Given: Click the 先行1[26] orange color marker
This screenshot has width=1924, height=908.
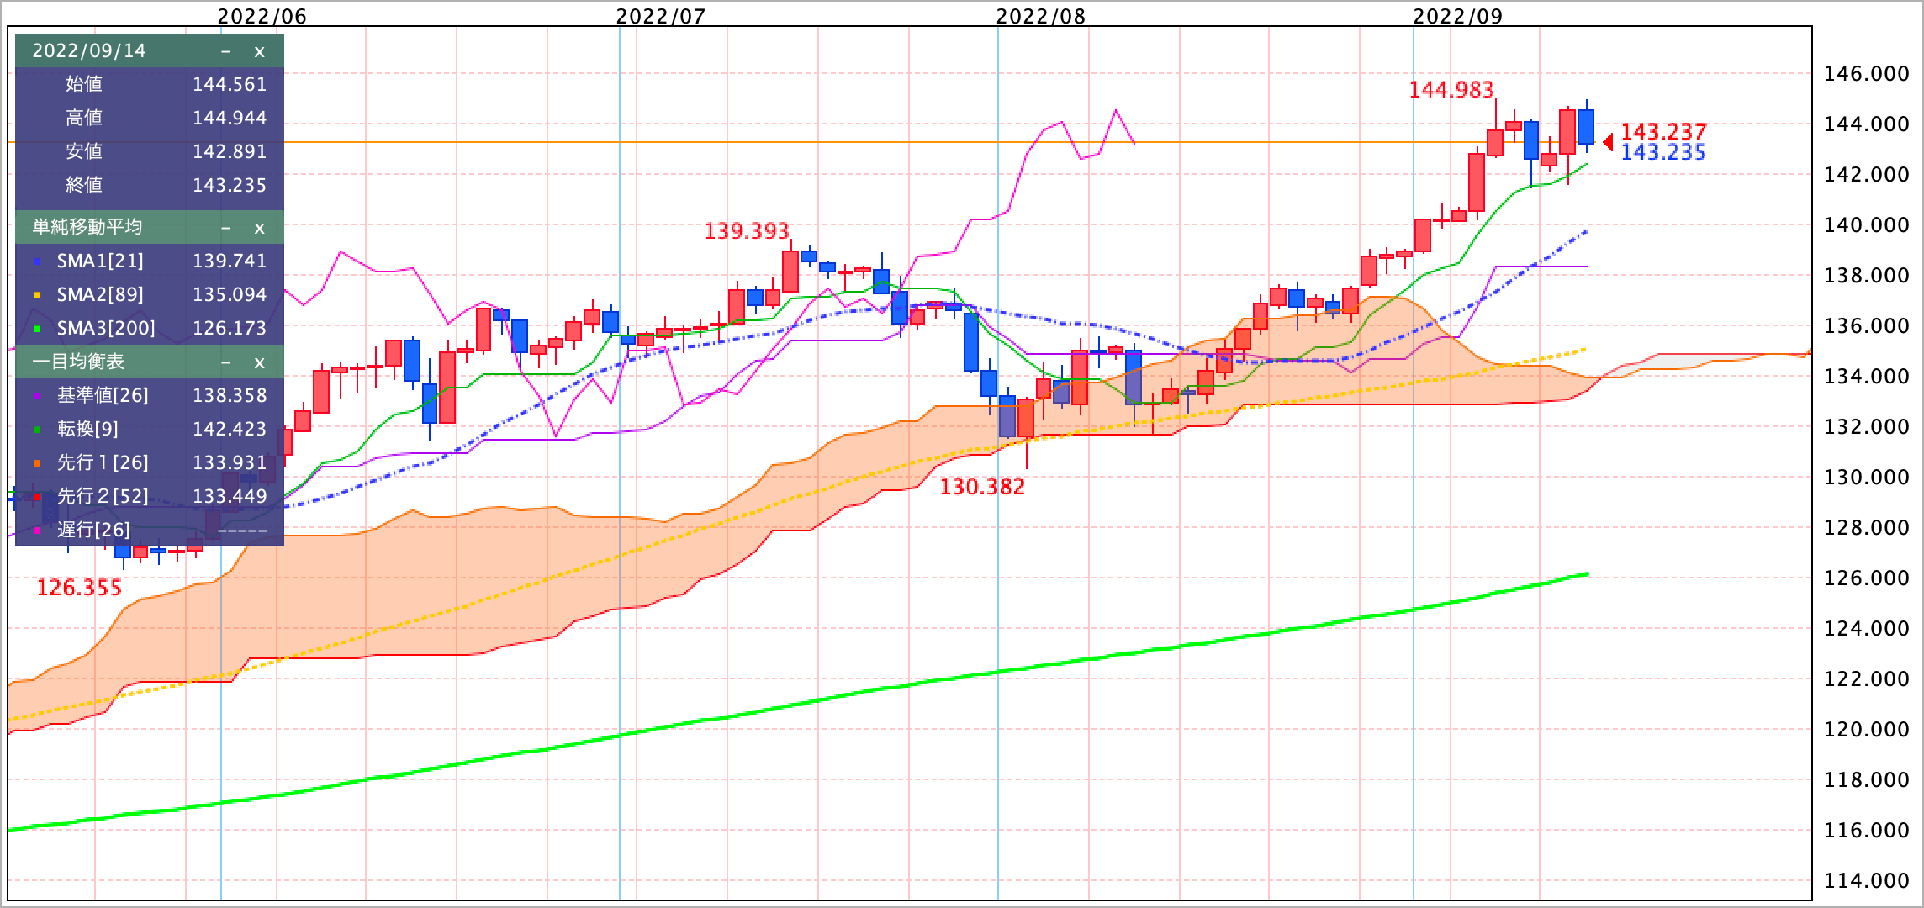Looking at the screenshot, I should pyautogui.click(x=37, y=464).
